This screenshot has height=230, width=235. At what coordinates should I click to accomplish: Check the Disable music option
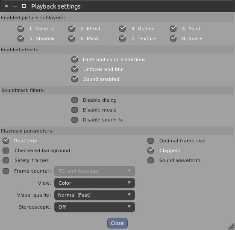click(x=74, y=110)
